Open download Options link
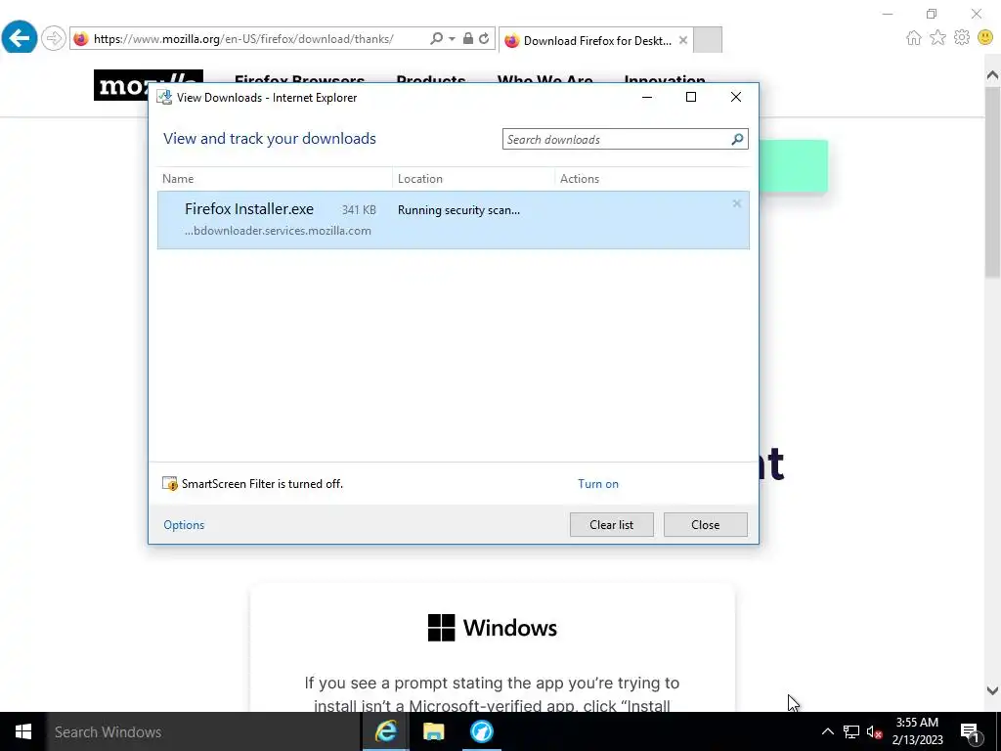Viewport: 1001px width, 751px height. 184,525
